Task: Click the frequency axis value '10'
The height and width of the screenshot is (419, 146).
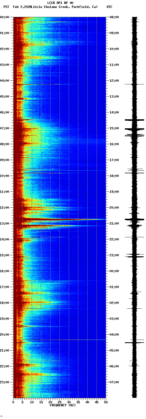Action: coord(32,402)
